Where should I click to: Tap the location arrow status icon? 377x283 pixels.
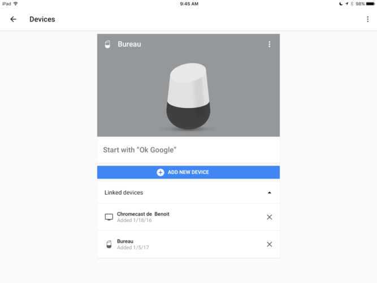(x=346, y=4)
